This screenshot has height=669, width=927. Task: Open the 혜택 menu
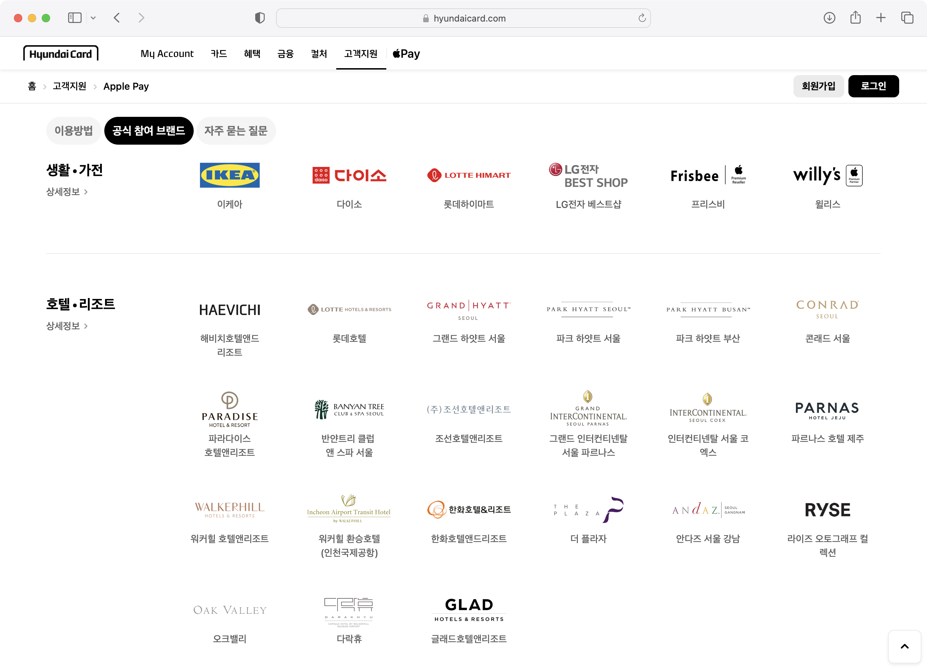pos(252,54)
